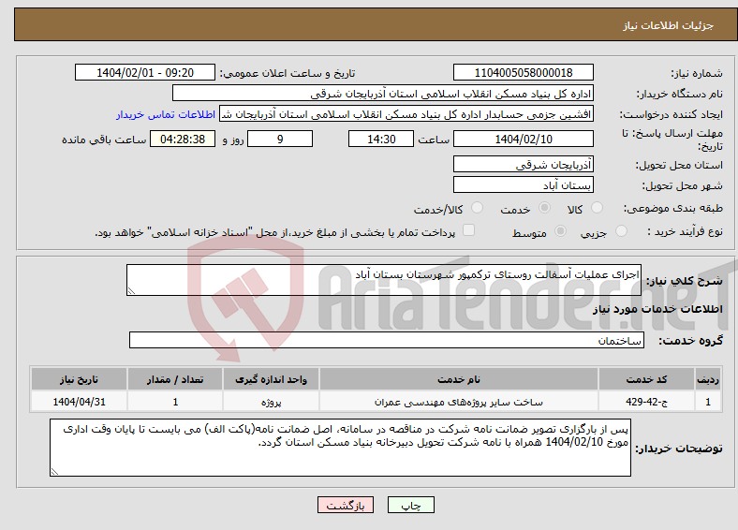Viewport: 738px width, 530px height.
Task: Click the delivery province field آذربایجان شرقی
Action: pyautogui.click(x=524, y=164)
